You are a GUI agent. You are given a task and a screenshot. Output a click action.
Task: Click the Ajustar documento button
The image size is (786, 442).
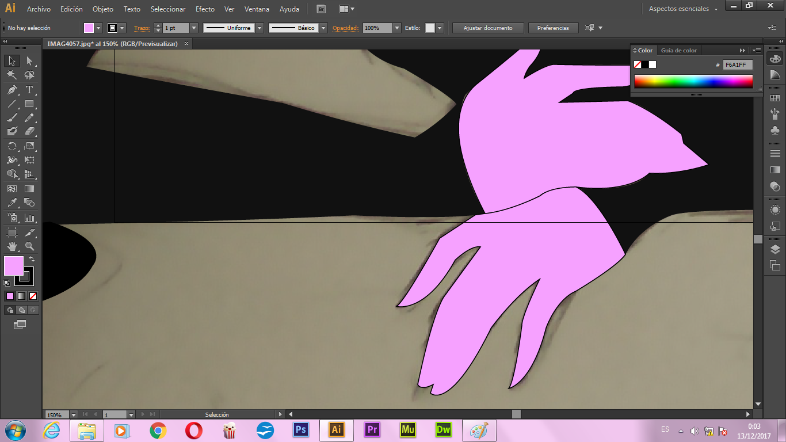click(x=488, y=28)
